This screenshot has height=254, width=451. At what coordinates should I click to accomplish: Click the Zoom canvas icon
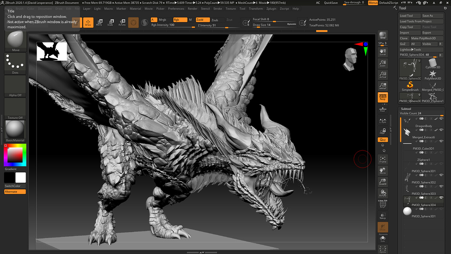click(383, 63)
